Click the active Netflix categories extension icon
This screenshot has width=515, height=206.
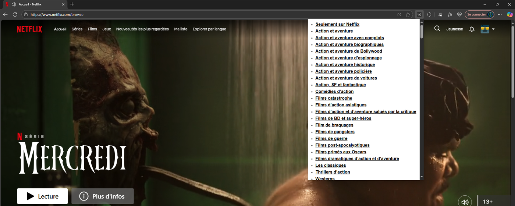pyautogui.click(x=419, y=15)
